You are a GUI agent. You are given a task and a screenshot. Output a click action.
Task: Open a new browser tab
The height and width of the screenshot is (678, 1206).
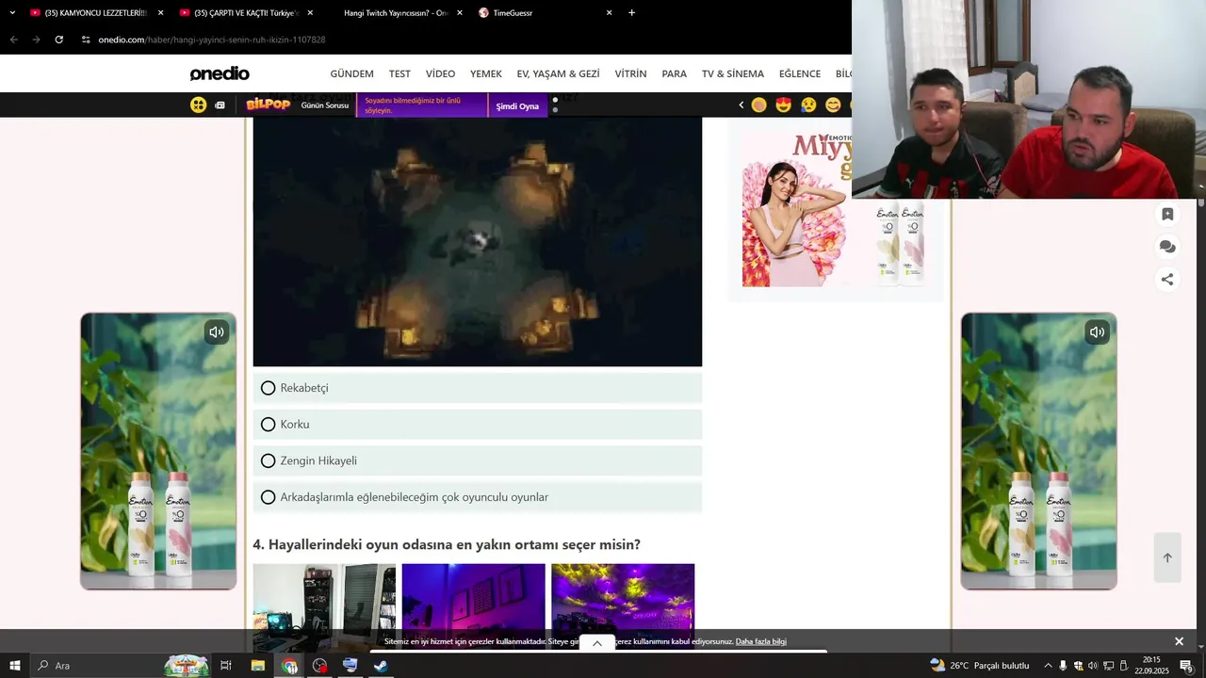click(631, 13)
